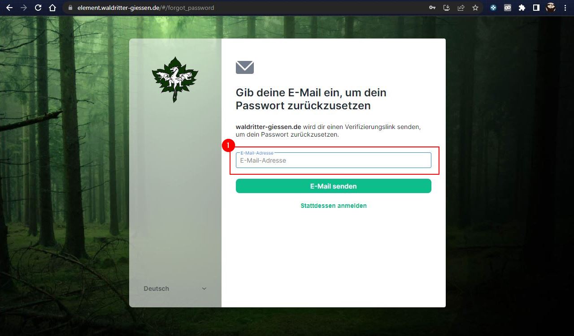Open the browser home page icon
The width and height of the screenshot is (574, 336).
[x=52, y=8]
